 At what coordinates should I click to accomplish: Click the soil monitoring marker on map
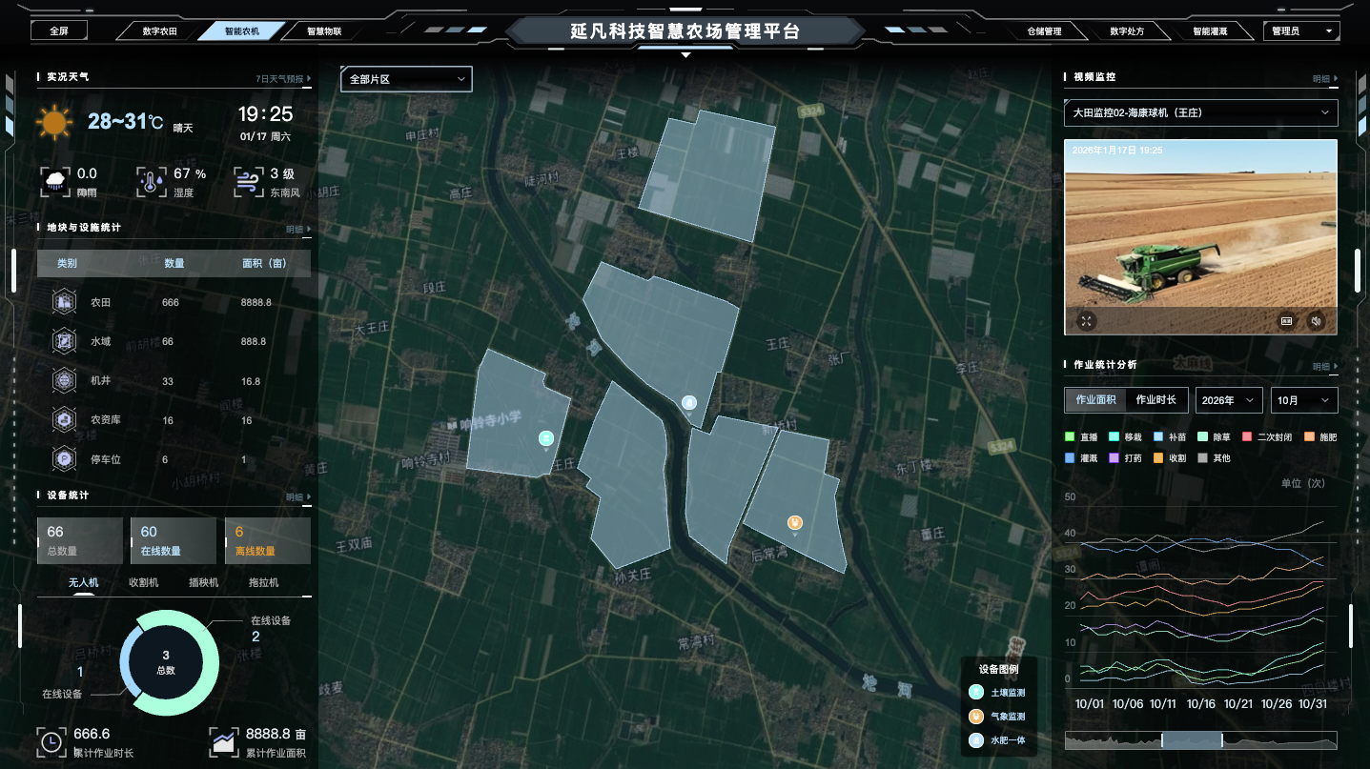pos(546,438)
